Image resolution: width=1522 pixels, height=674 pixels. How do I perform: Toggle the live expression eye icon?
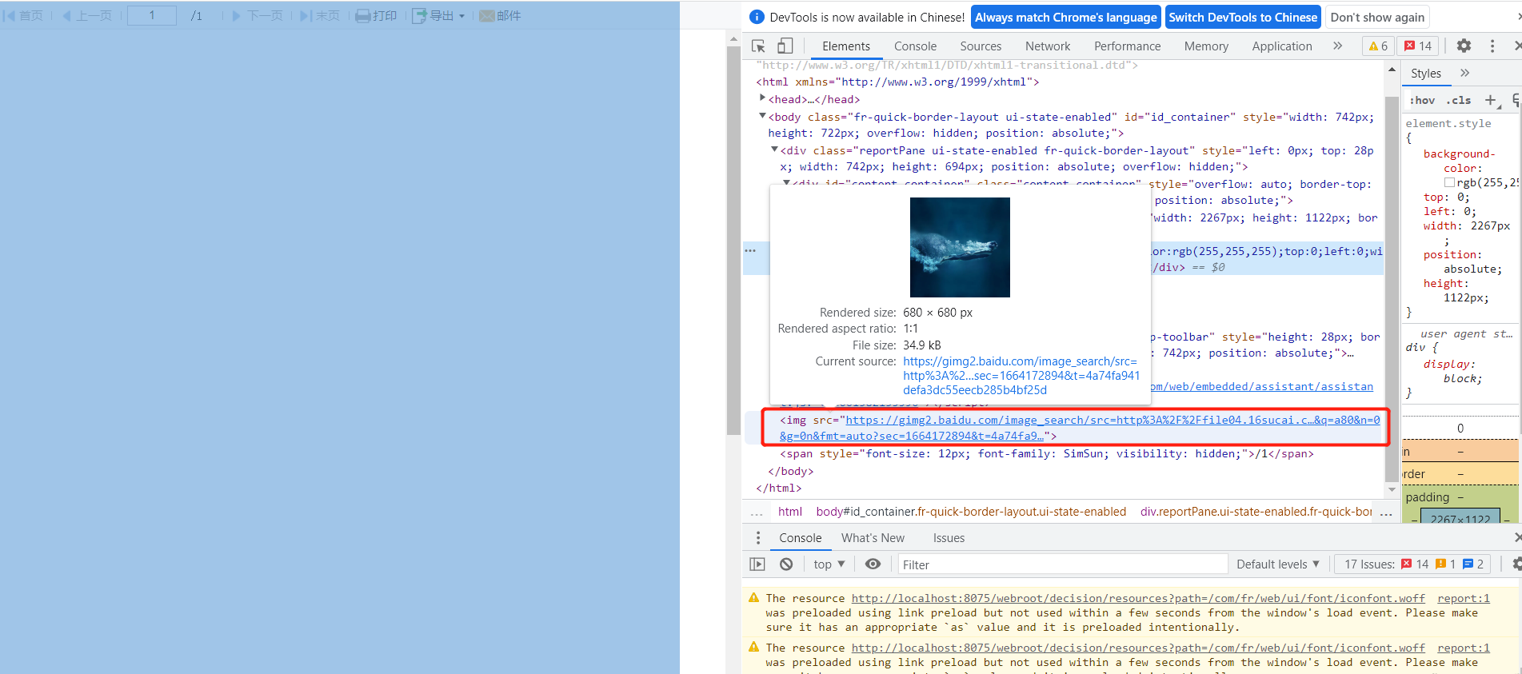point(873,564)
